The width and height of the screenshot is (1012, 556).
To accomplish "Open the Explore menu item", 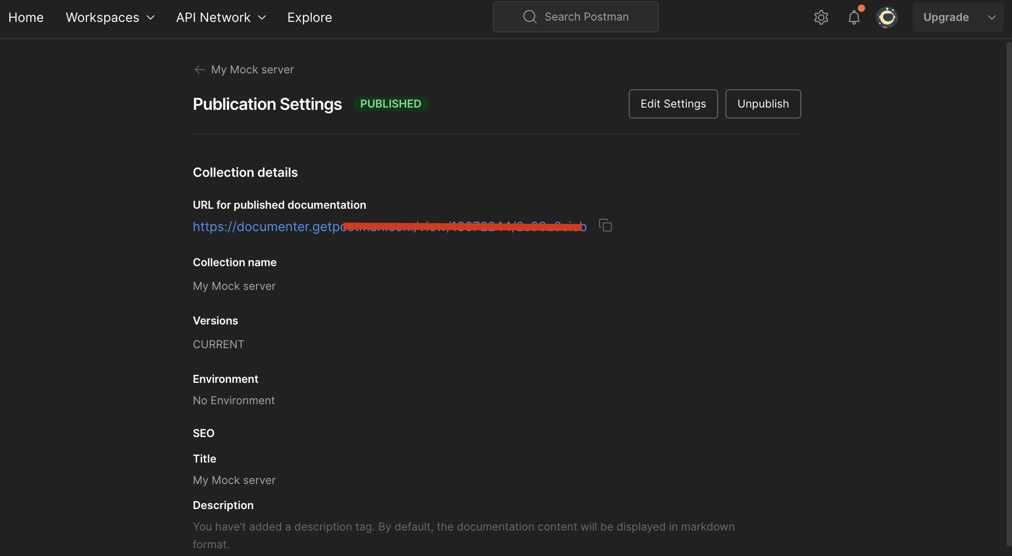I will click(x=309, y=17).
